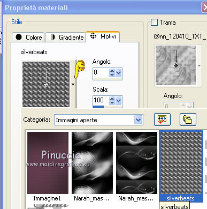The width and height of the screenshot is (207, 209).
Task: Expand the Scala slider dropdown arrow
Action: tap(119, 101)
